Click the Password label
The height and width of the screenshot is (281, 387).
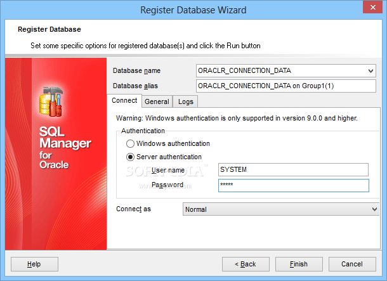pos(167,185)
